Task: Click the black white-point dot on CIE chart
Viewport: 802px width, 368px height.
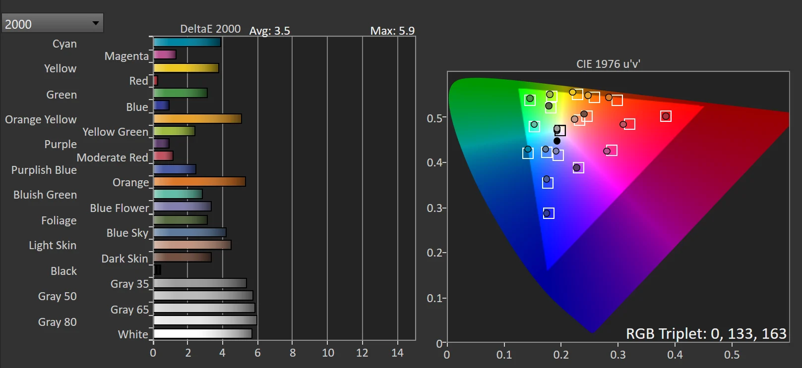Action: click(x=557, y=141)
